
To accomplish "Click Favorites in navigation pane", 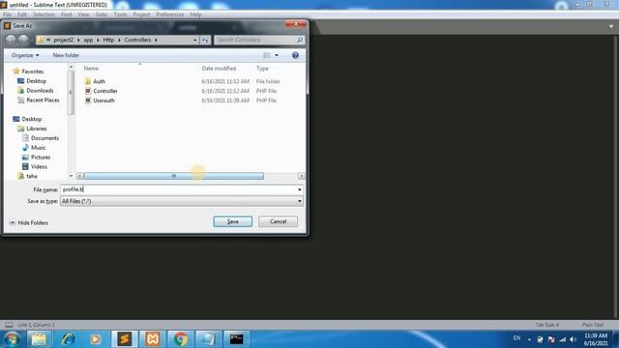I will point(33,72).
